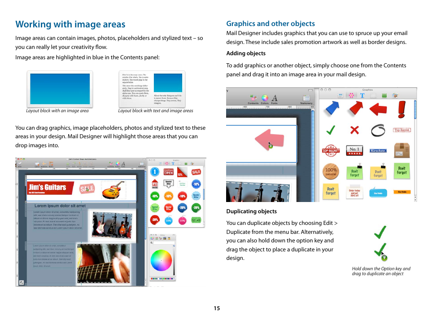Choose the green clipped Don't forget note
This screenshot has height=325, width=428.
tap(354, 172)
